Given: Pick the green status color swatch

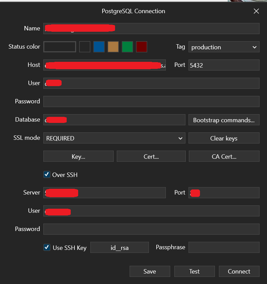Looking at the screenshot, I should [128, 47].
